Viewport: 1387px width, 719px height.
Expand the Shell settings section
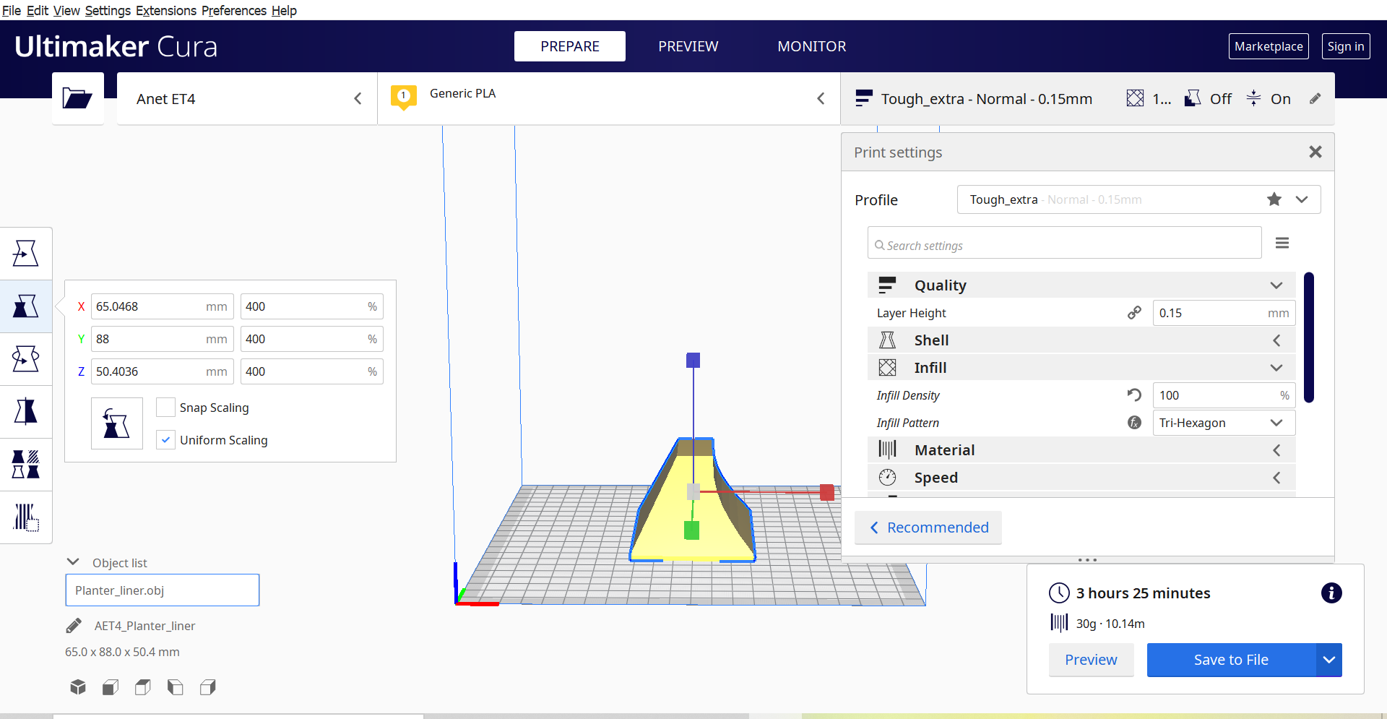[x=1081, y=340]
